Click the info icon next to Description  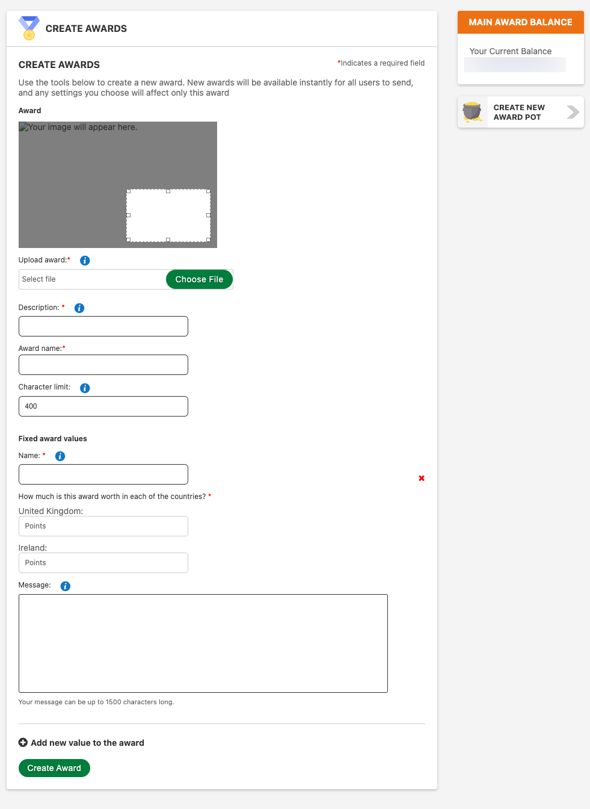[x=79, y=308]
